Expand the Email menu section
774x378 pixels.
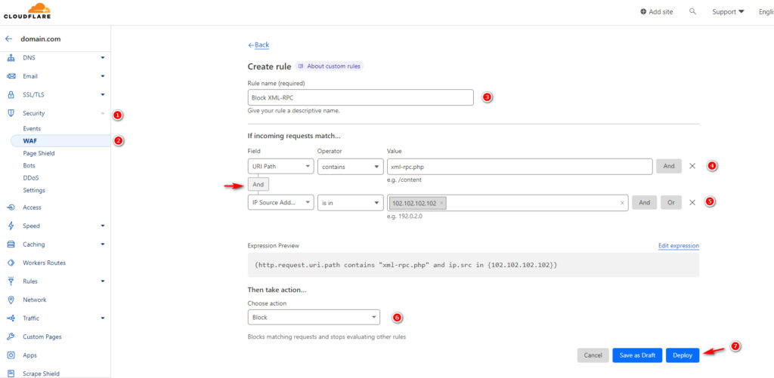click(103, 76)
